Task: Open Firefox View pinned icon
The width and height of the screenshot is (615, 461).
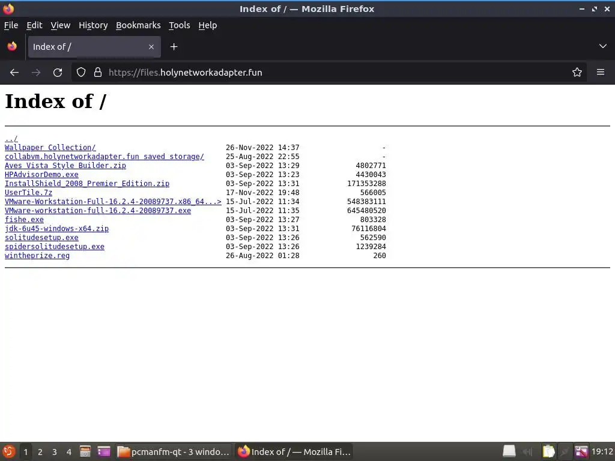Action: click(12, 46)
